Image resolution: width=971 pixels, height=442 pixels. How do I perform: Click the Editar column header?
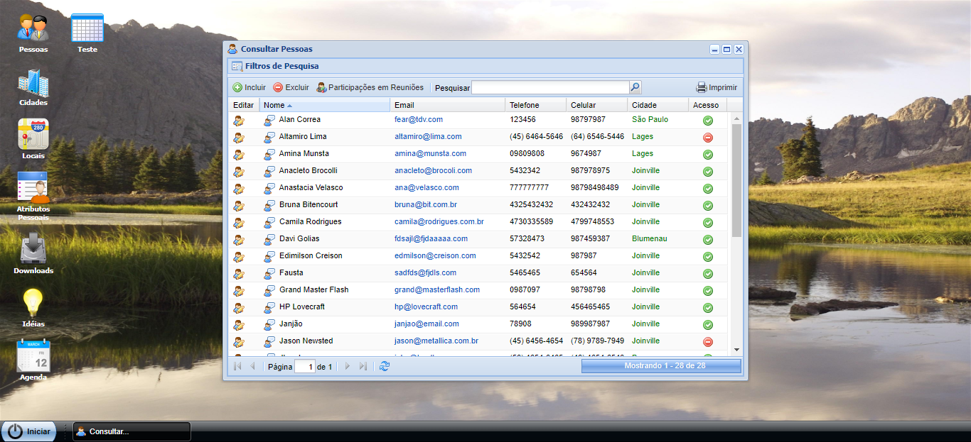pos(244,105)
